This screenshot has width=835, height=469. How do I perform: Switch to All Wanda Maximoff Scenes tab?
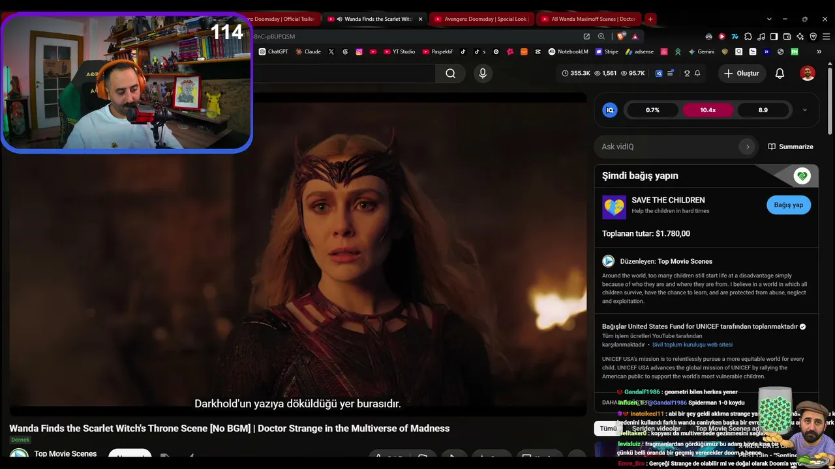tap(589, 19)
